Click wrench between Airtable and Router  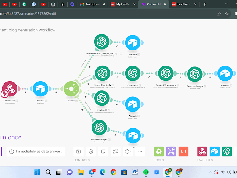[56, 92]
